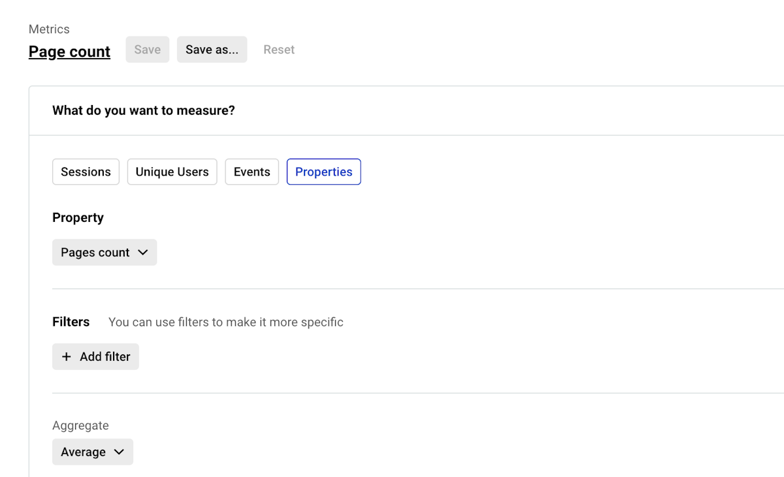Click the filters hint text
This screenshot has width=784, height=477.
tap(225, 322)
